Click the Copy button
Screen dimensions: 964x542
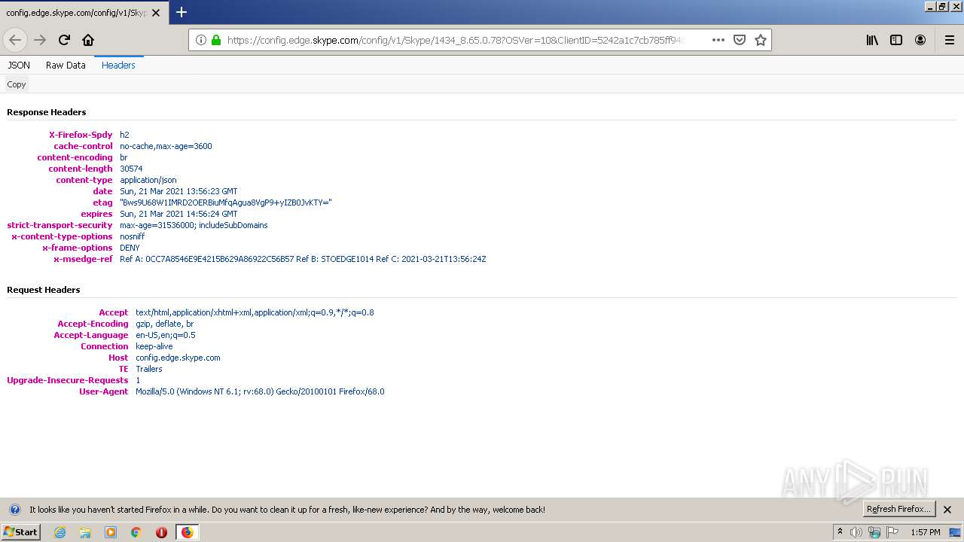(17, 84)
